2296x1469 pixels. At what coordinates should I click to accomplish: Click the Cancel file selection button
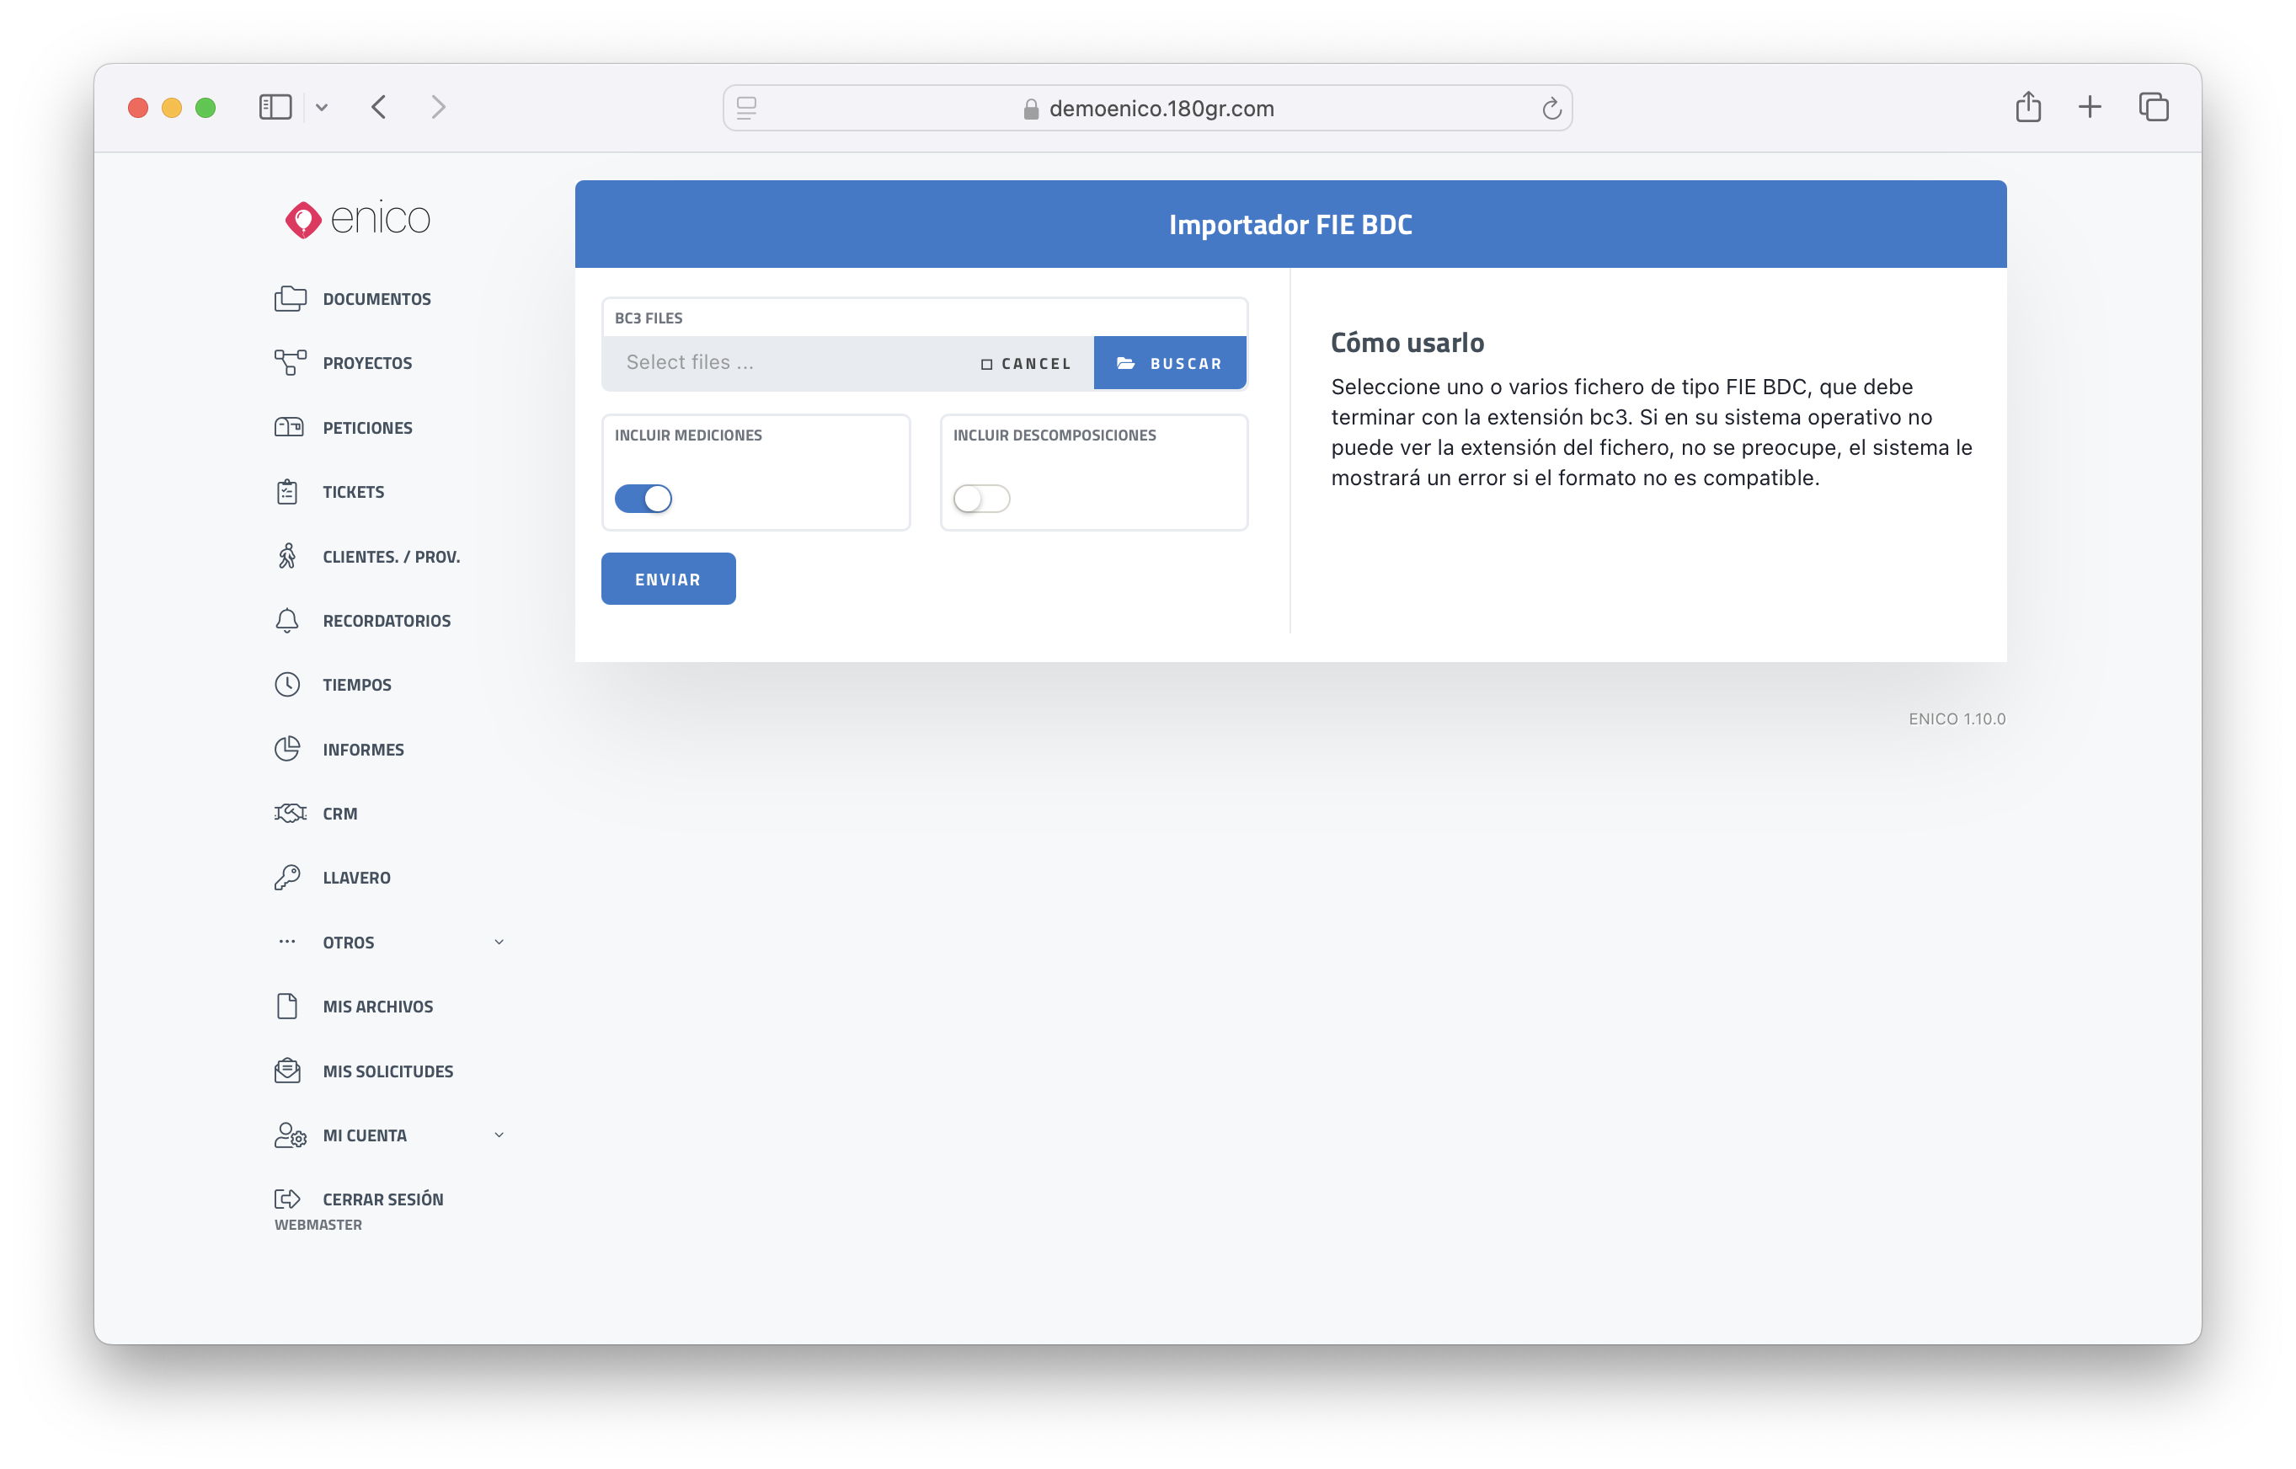click(1027, 363)
